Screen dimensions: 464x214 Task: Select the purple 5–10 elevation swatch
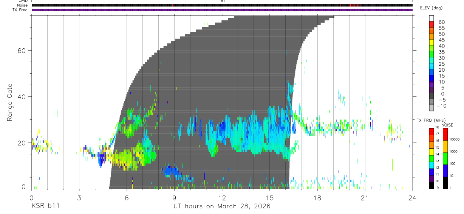pyautogui.click(x=432, y=85)
